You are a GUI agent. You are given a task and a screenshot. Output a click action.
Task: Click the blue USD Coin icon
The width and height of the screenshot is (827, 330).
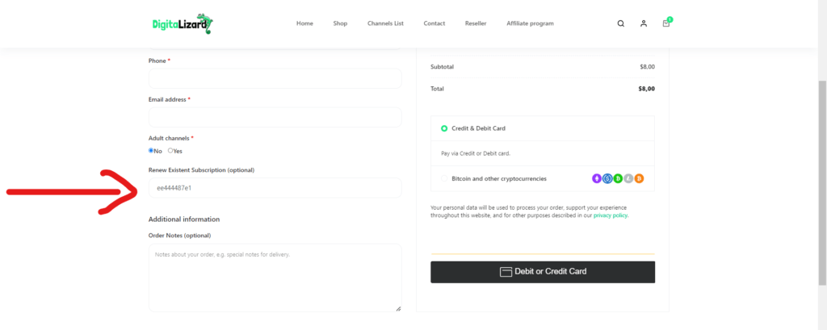pyautogui.click(x=607, y=178)
